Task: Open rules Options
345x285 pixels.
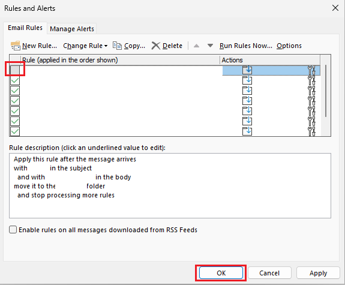Action: click(x=289, y=46)
